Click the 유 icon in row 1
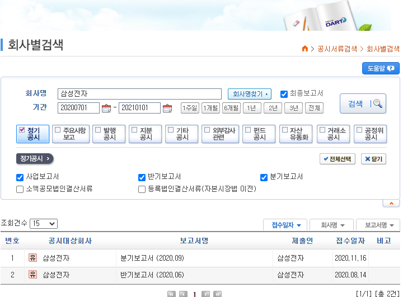Screen dimensions: 403x297 (x=32, y=257)
